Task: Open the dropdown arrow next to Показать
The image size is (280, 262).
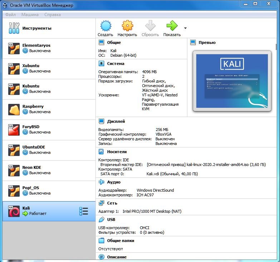Action: tap(185, 28)
